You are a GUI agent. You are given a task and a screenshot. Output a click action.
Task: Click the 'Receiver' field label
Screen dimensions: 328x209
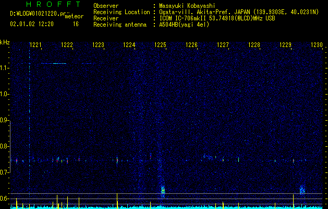point(106,18)
